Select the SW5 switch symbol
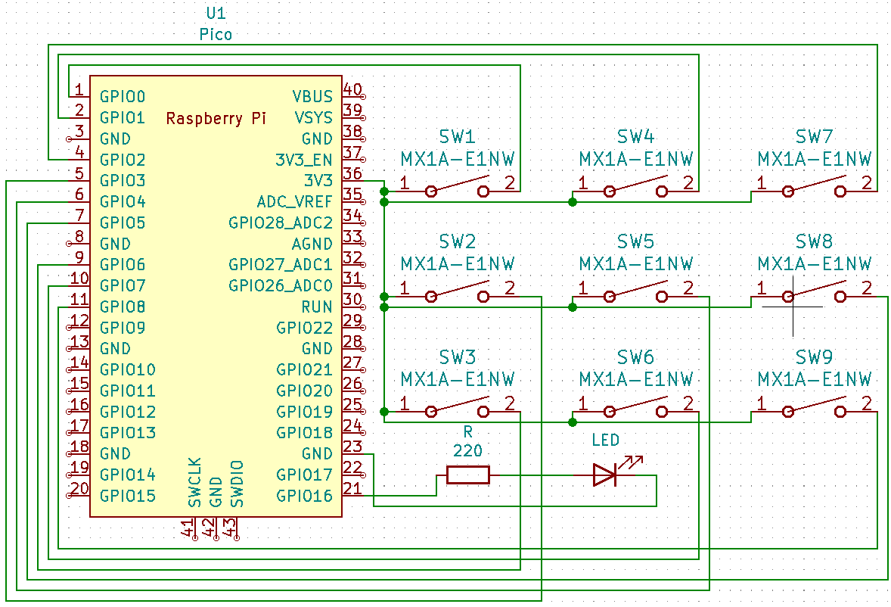Image resolution: width=891 pixels, height=607 pixels. 635,292
